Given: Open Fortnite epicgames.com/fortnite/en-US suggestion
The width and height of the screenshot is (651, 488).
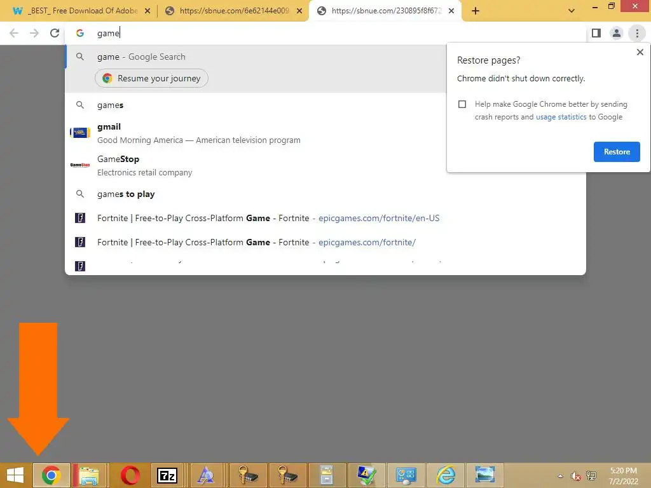Looking at the screenshot, I should (325, 219).
